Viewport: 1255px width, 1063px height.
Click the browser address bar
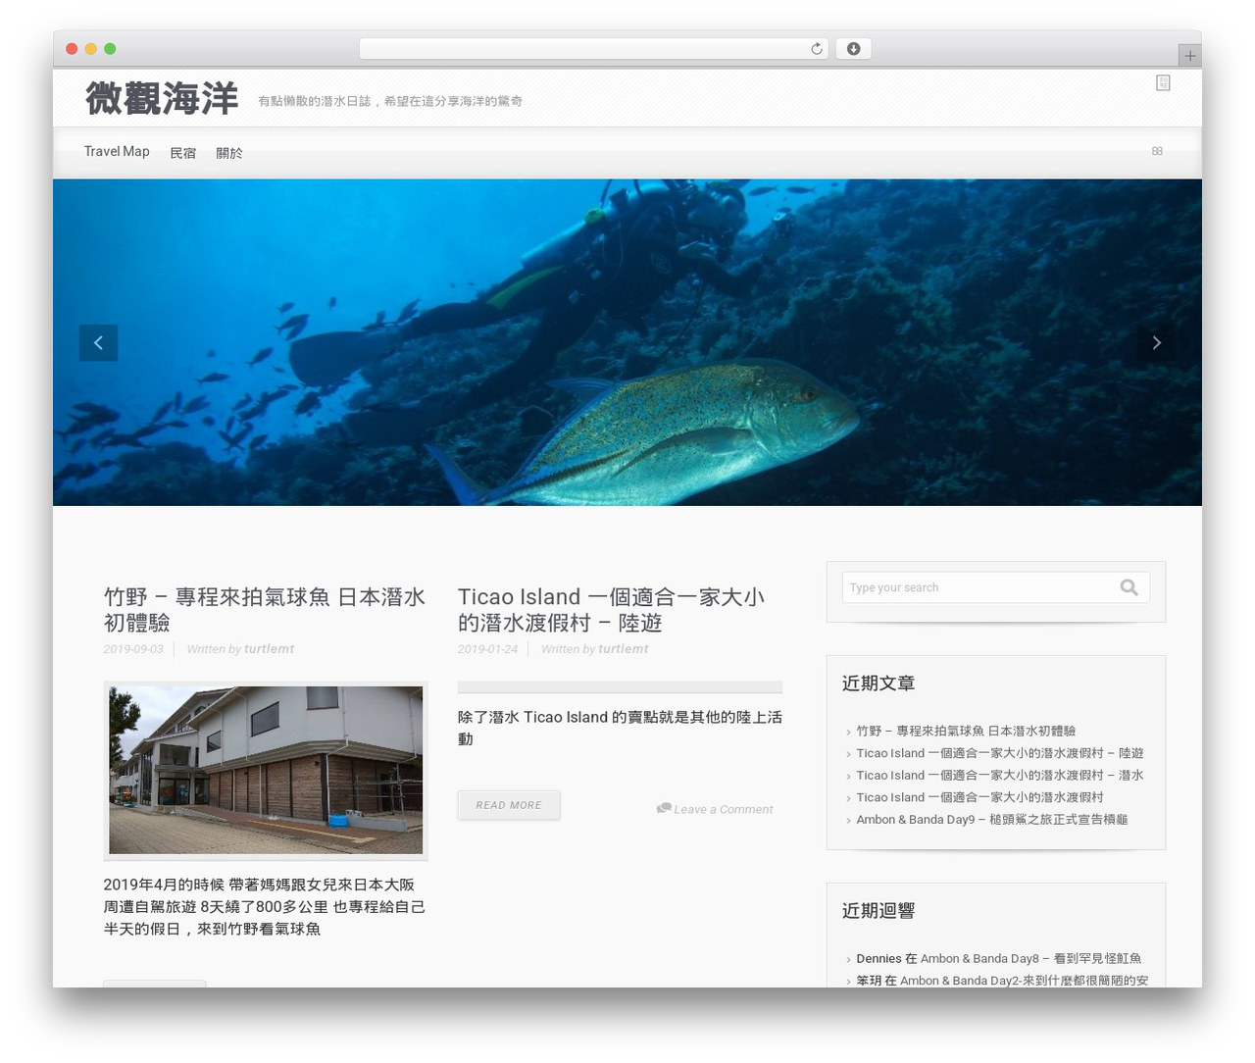(594, 49)
